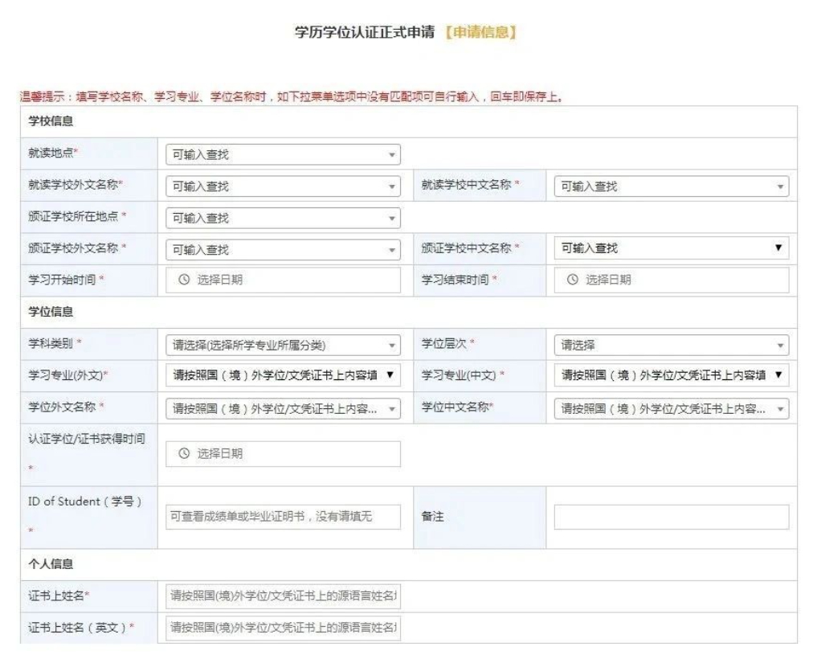Click dropdown arrow of 学位层次 field

[x=779, y=346]
